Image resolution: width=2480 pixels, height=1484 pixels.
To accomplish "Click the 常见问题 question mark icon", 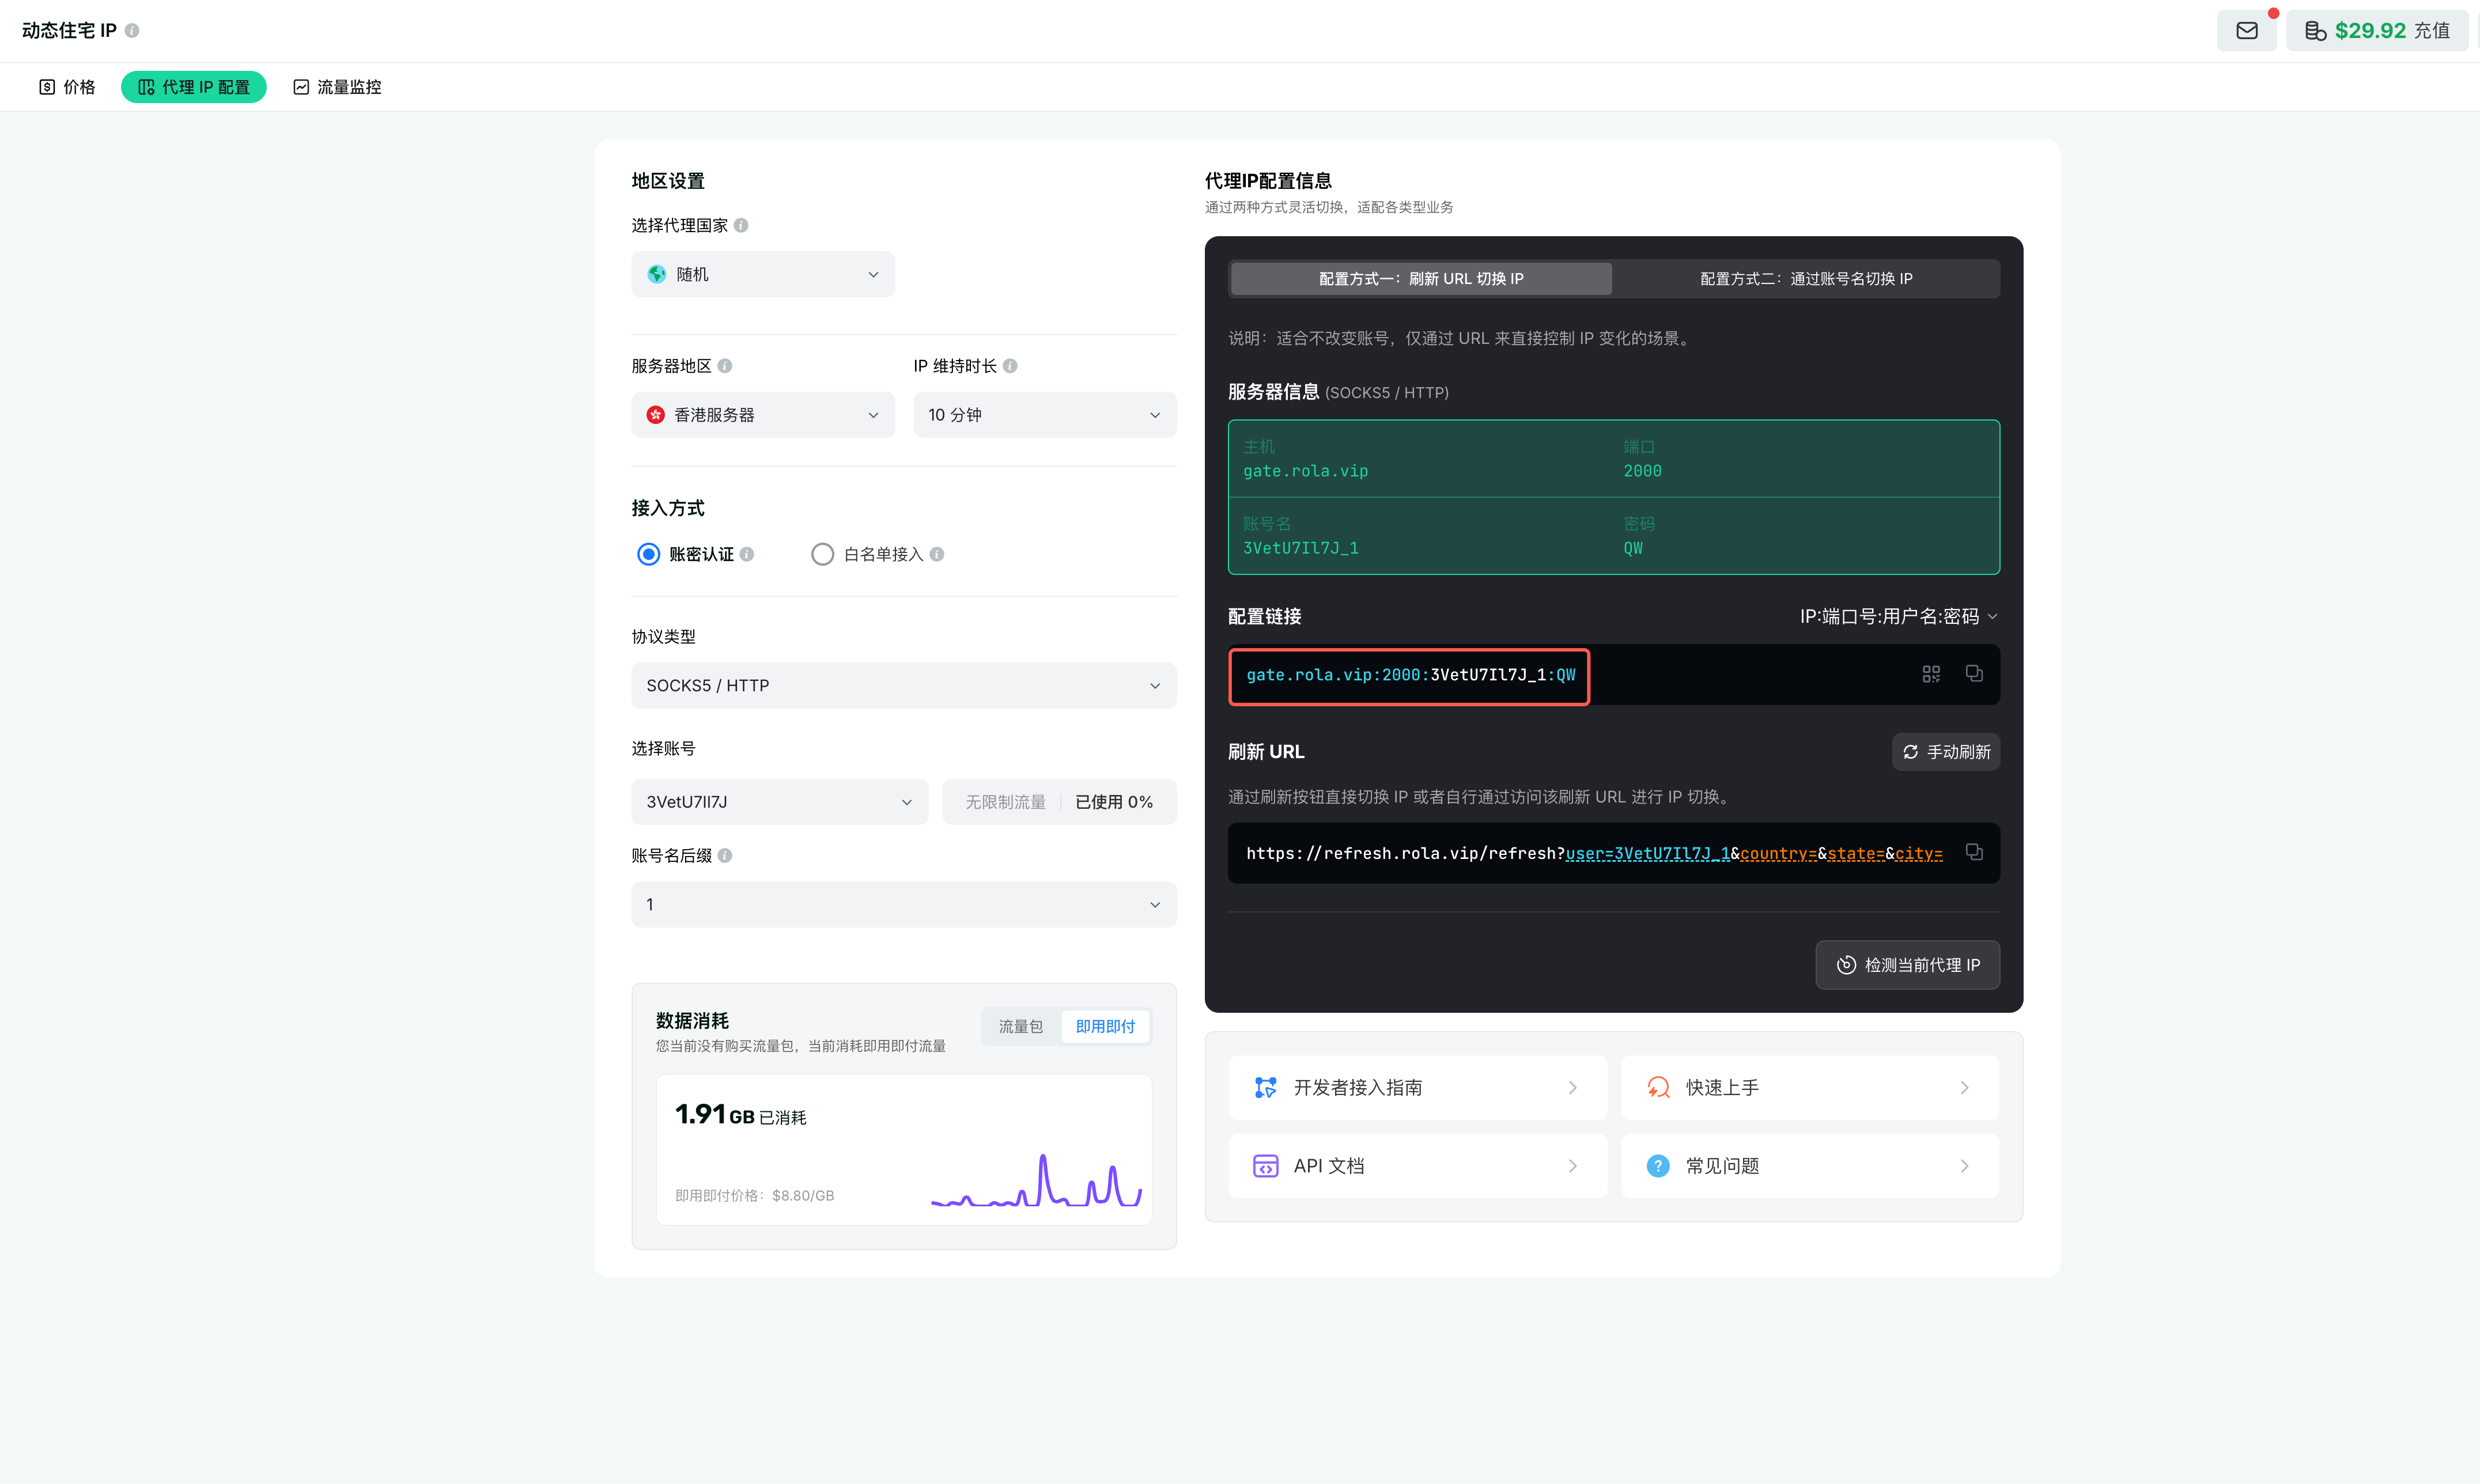I will click(1658, 1166).
